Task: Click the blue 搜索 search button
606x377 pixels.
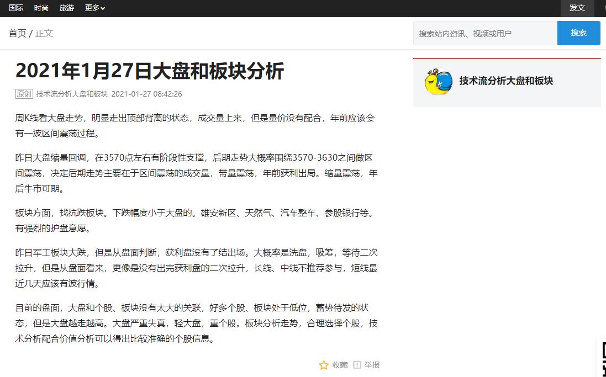Action: pos(578,33)
